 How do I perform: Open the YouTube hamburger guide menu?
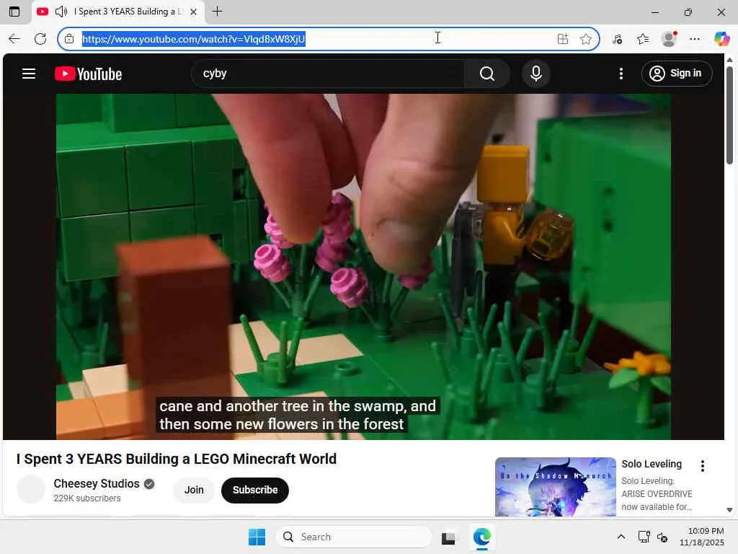[29, 74]
